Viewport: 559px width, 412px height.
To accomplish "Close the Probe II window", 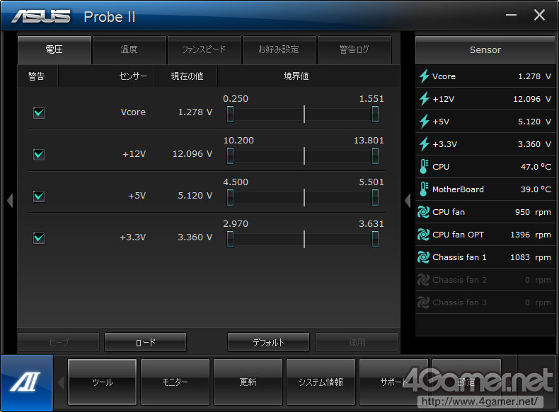I will coord(539,15).
